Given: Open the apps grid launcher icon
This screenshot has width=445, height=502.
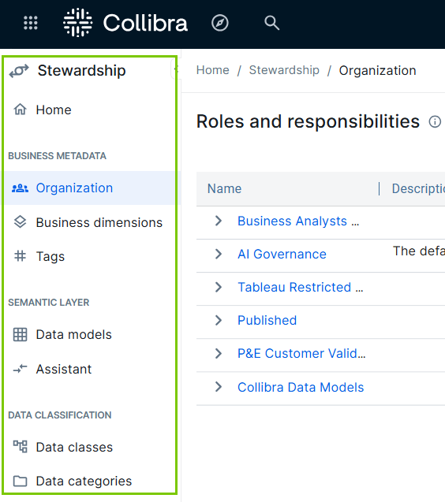Looking at the screenshot, I should (31, 23).
